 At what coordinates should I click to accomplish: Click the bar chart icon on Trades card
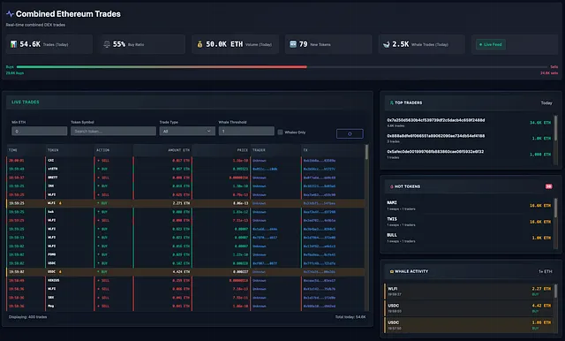click(x=13, y=44)
